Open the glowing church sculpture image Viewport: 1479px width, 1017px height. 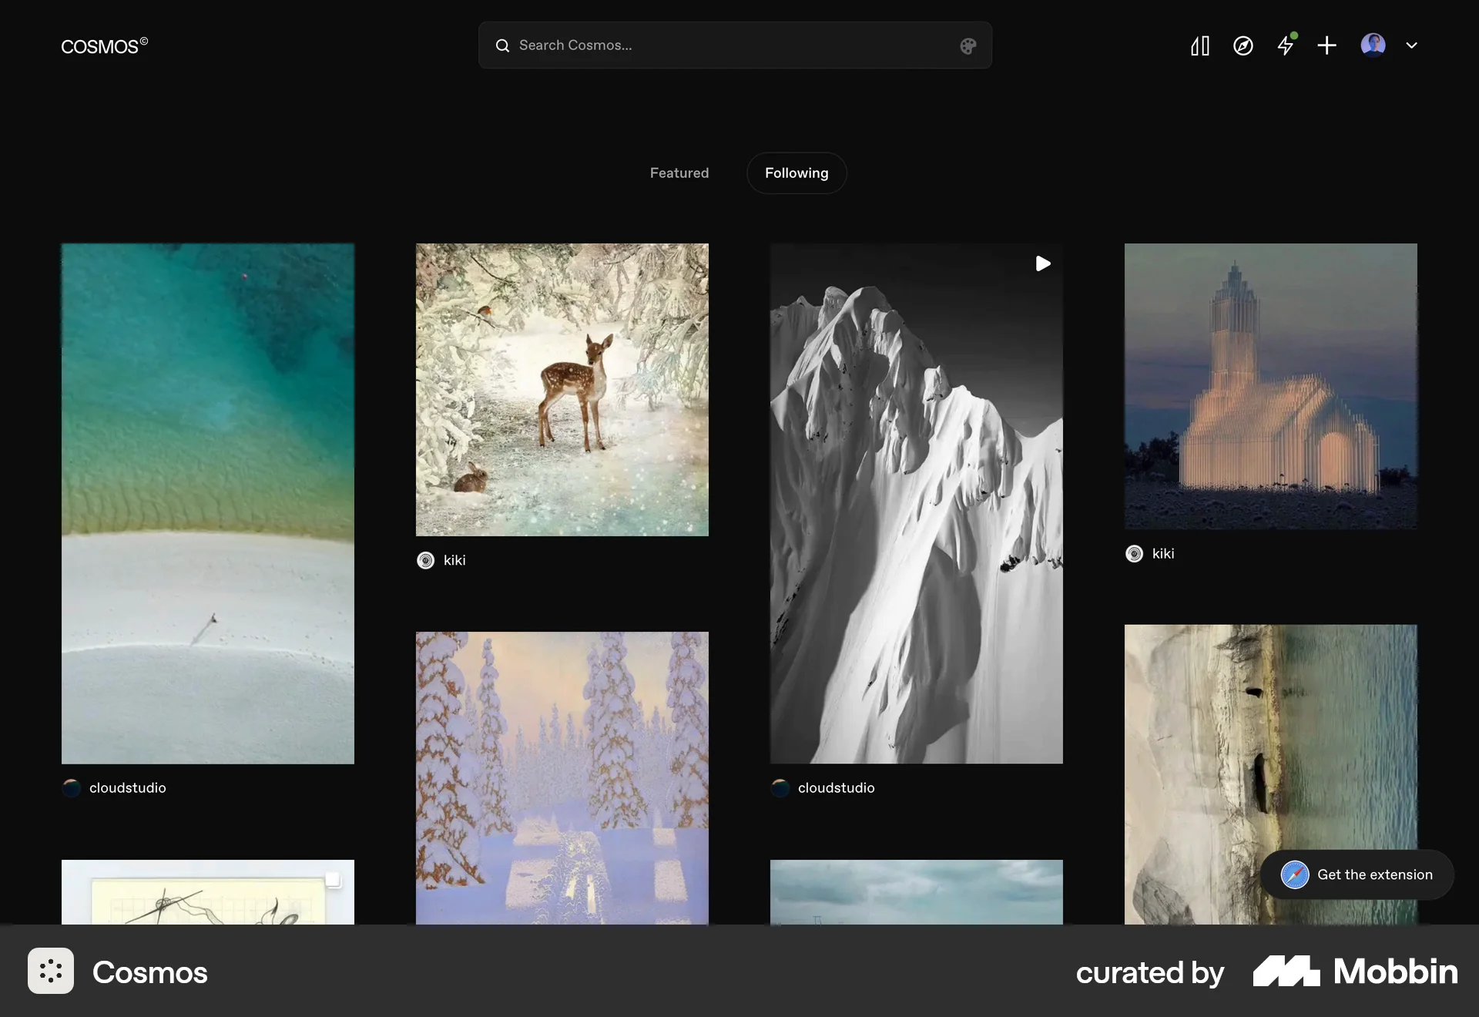1270,386
